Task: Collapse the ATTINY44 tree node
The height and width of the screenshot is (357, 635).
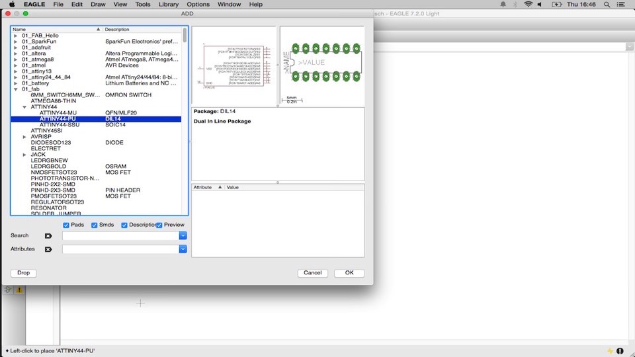Action: (x=24, y=107)
